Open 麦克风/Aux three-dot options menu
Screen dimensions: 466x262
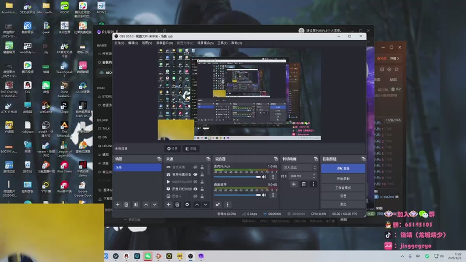coord(273,177)
